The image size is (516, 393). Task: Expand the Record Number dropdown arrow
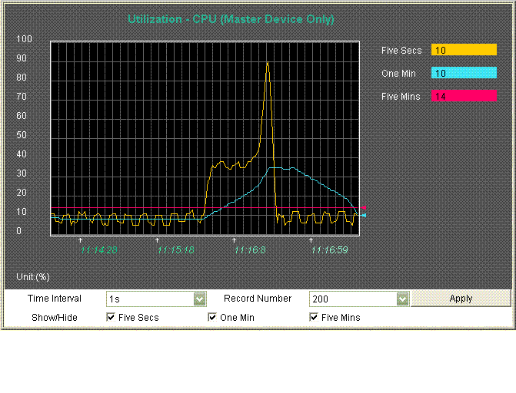(x=401, y=299)
